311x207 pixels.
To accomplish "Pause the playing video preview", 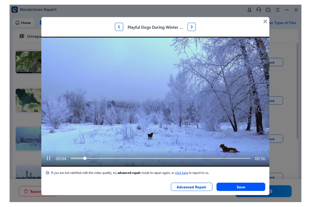I will click(48, 158).
